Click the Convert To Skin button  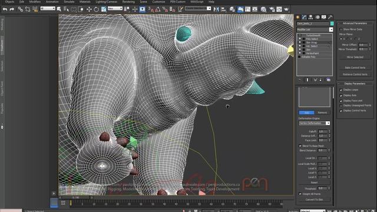coord(314,200)
